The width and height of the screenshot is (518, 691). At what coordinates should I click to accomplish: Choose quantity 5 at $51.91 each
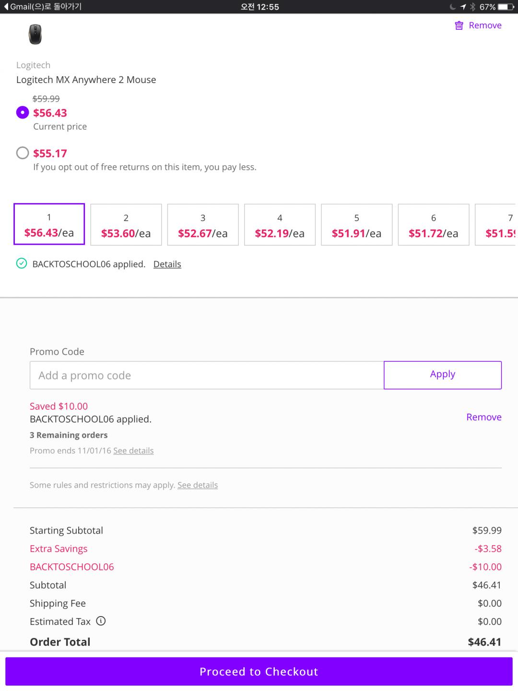coord(356,225)
